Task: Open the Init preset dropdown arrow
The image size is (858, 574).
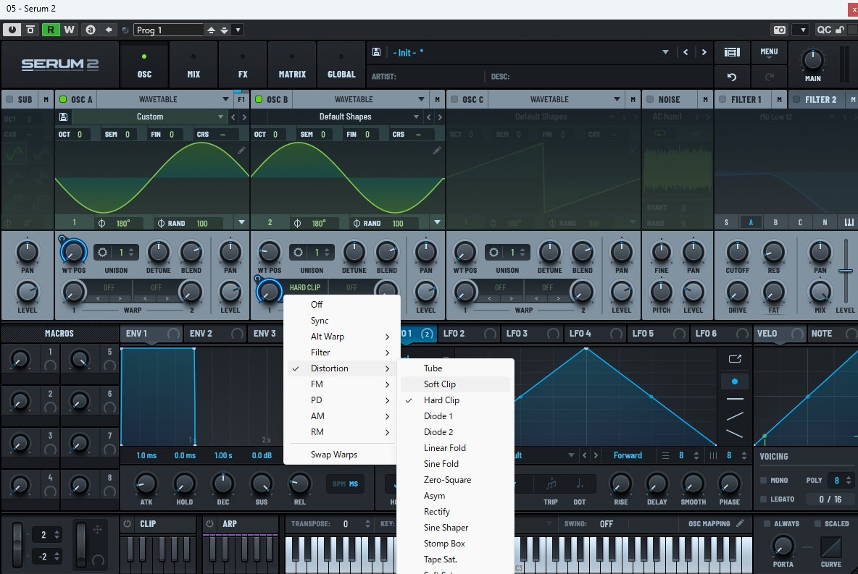Action: coord(665,52)
